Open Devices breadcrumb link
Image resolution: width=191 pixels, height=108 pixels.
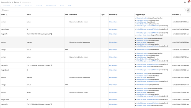17,2
